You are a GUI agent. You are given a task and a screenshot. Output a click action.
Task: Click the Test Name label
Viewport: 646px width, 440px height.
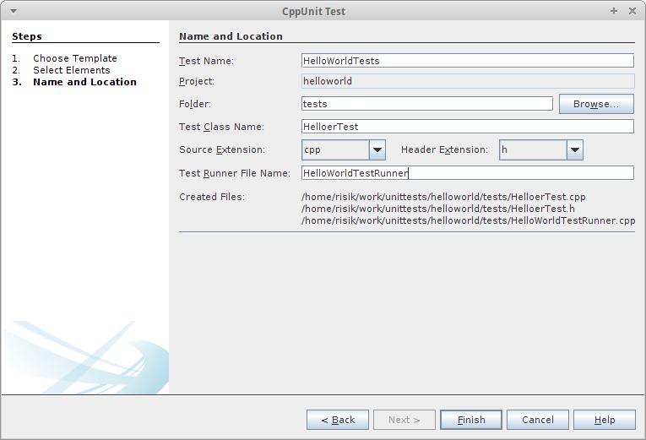click(x=206, y=61)
